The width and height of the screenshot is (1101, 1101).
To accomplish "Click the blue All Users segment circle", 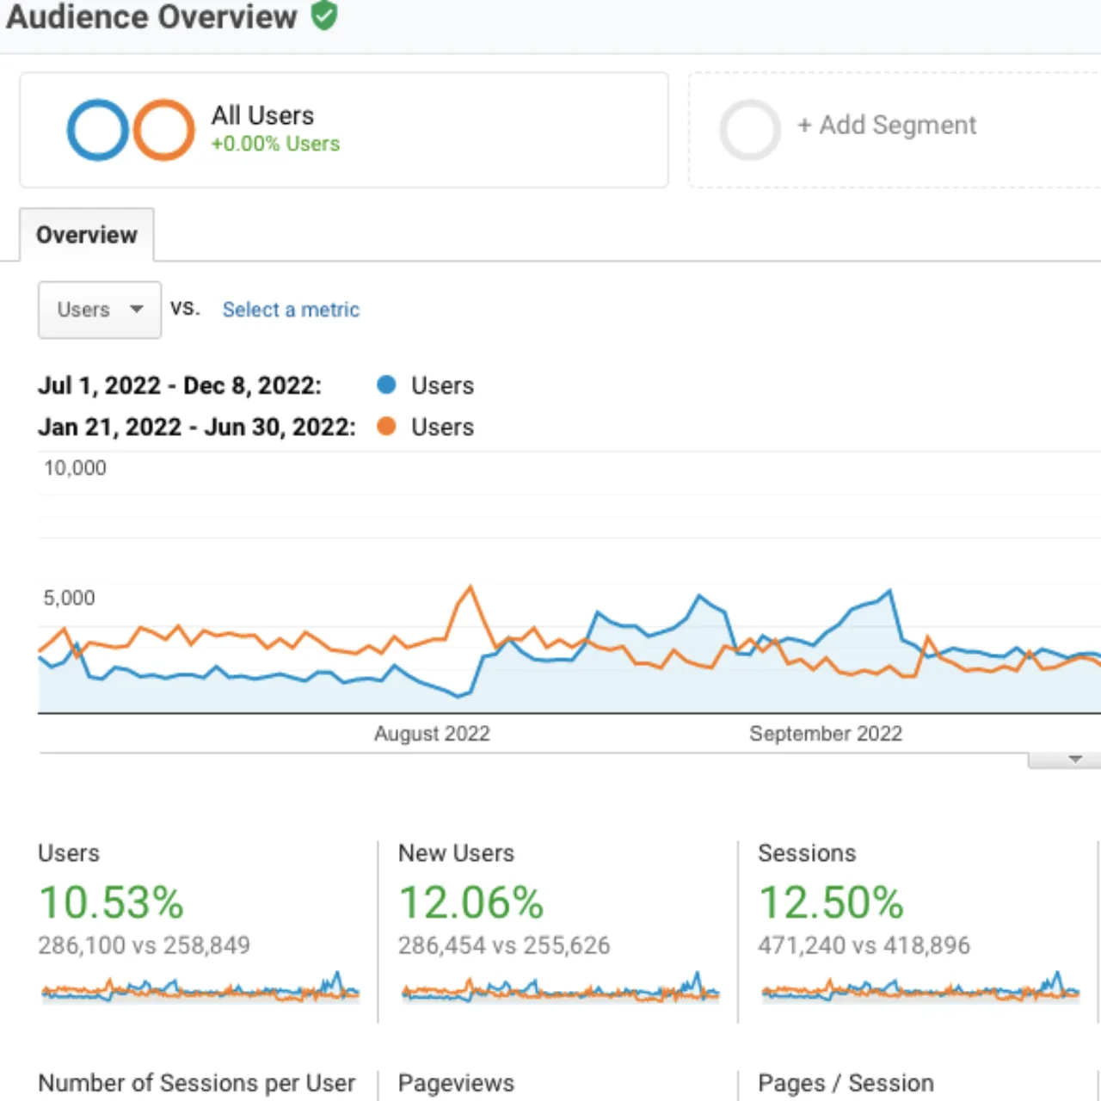I will point(98,130).
